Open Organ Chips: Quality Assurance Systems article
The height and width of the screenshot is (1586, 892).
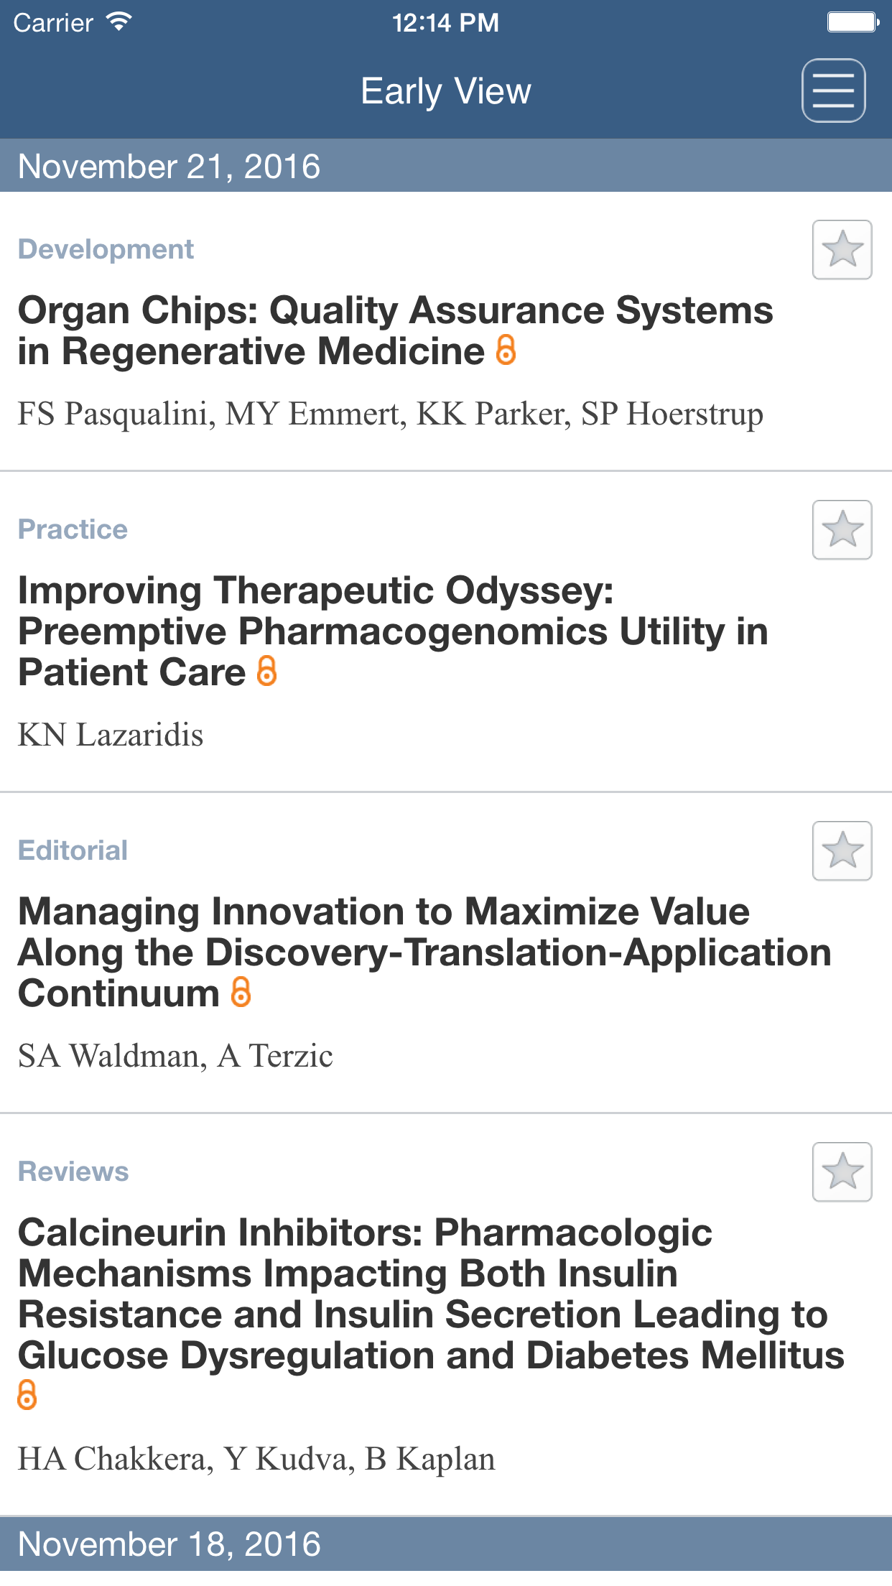tap(395, 330)
